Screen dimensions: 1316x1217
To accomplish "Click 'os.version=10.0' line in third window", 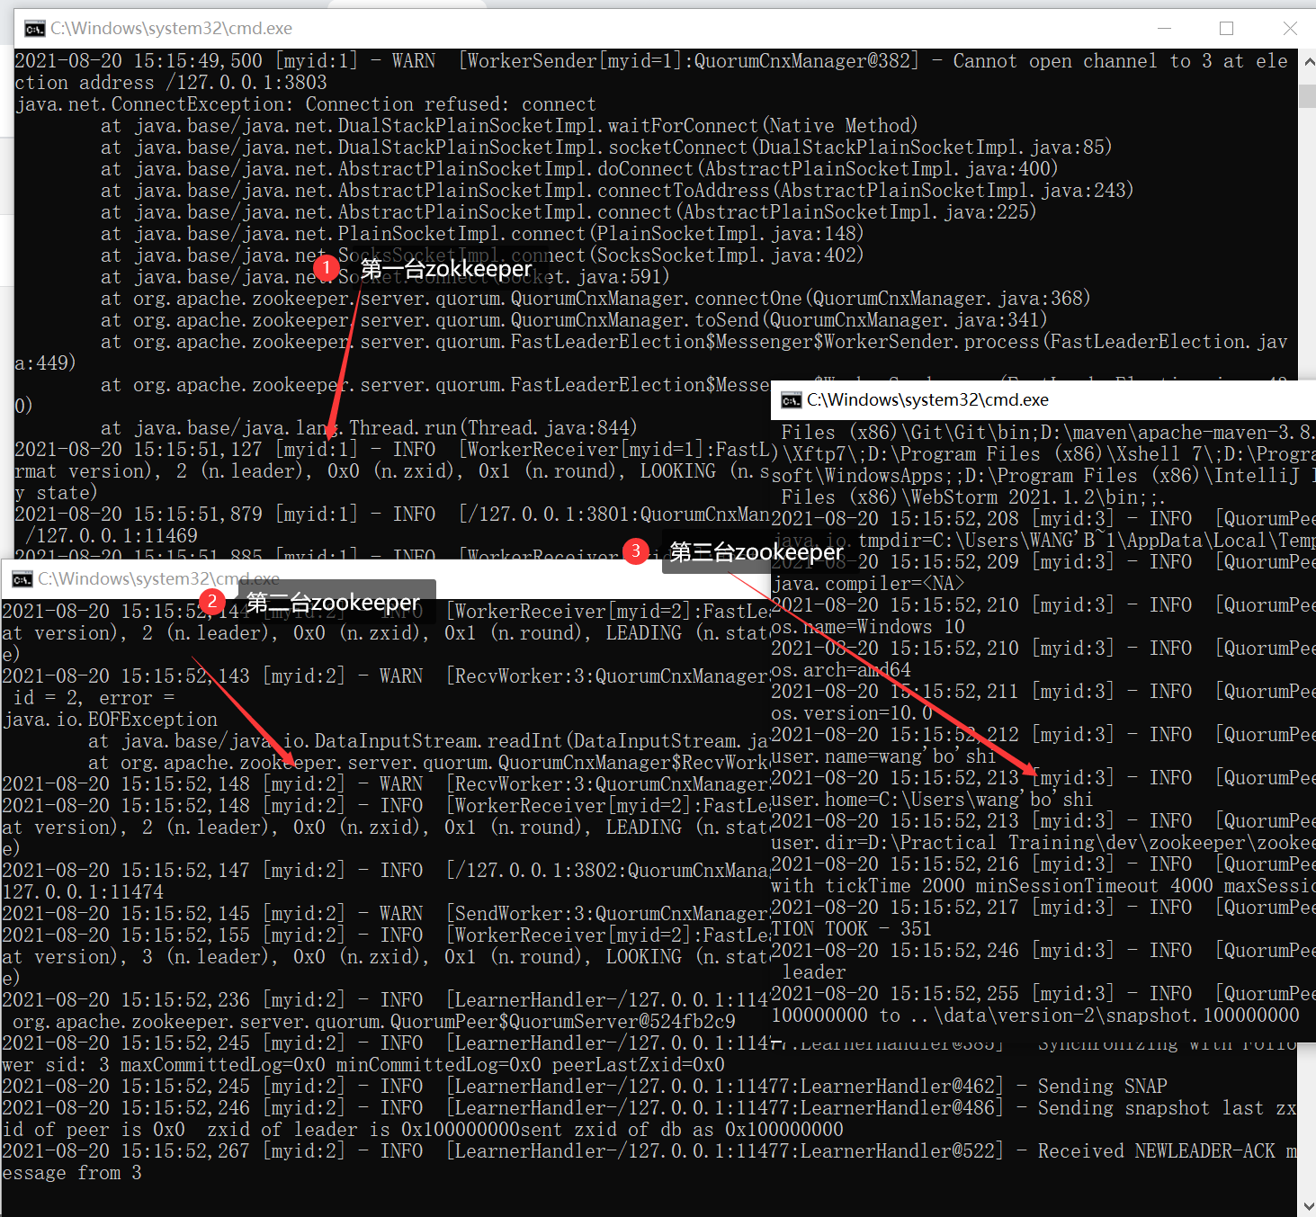I will coord(852,713).
